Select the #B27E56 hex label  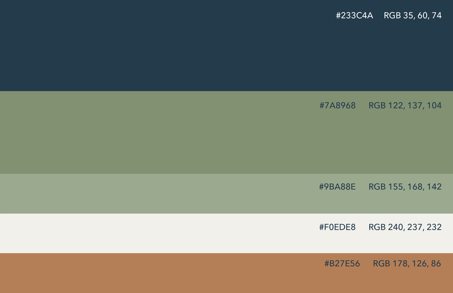[342, 263]
